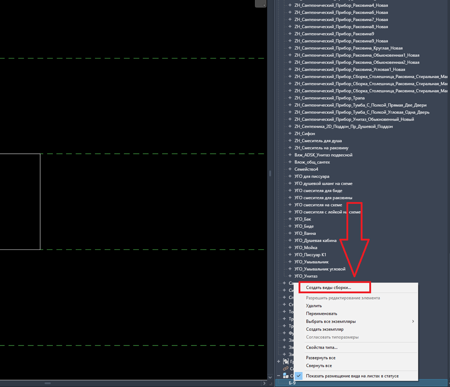
Task: Select 'ZH_Сантехнический_Прибор_Раковина6_Новая' row
Action: [x=341, y=12]
